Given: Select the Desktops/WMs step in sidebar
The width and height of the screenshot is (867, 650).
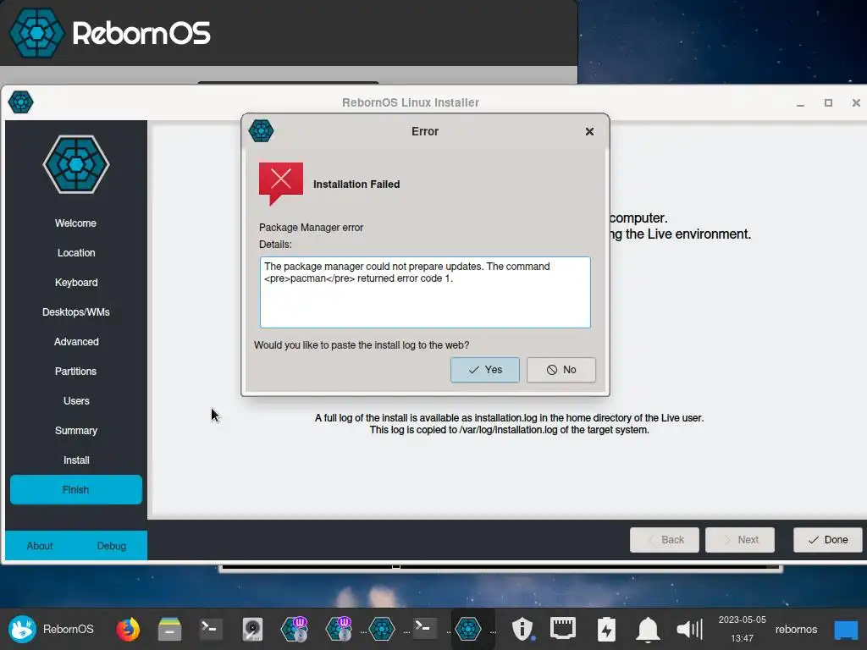Looking at the screenshot, I should point(75,312).
